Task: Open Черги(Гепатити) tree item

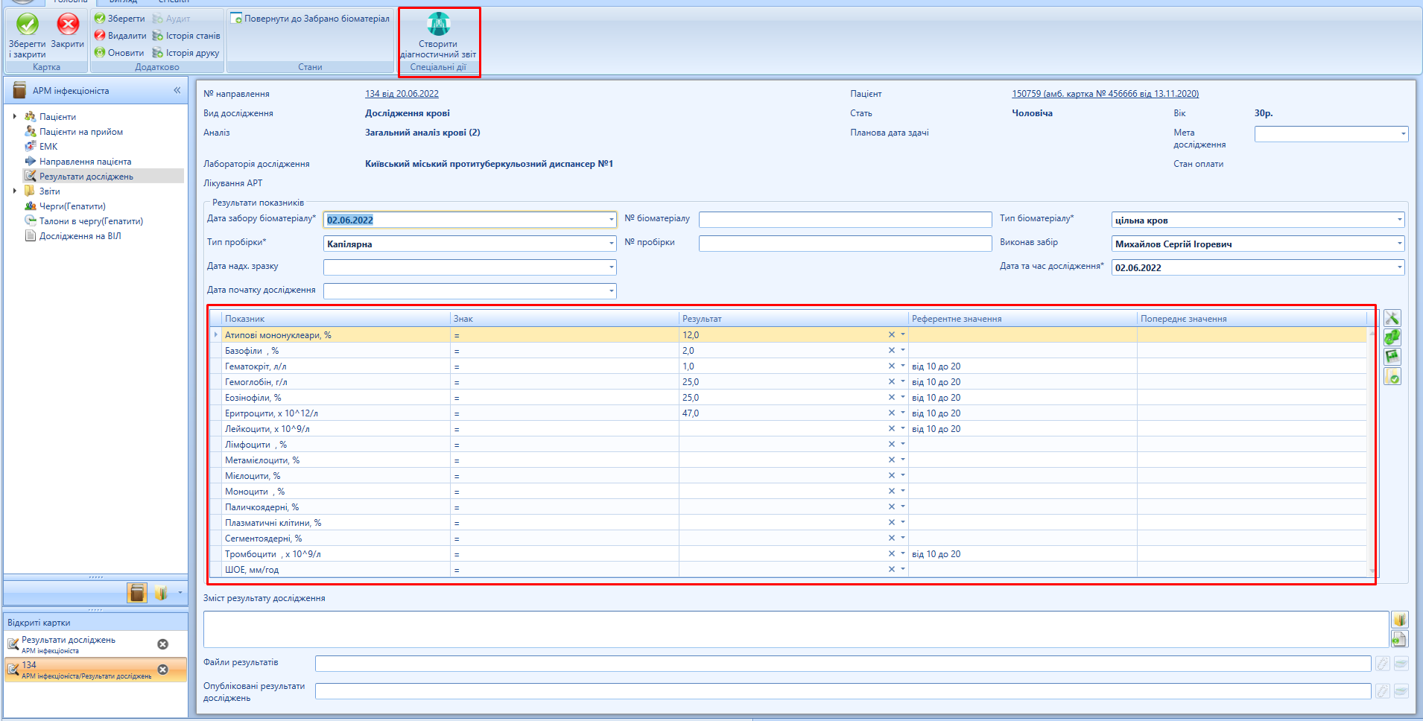Action: coord(65,206)
